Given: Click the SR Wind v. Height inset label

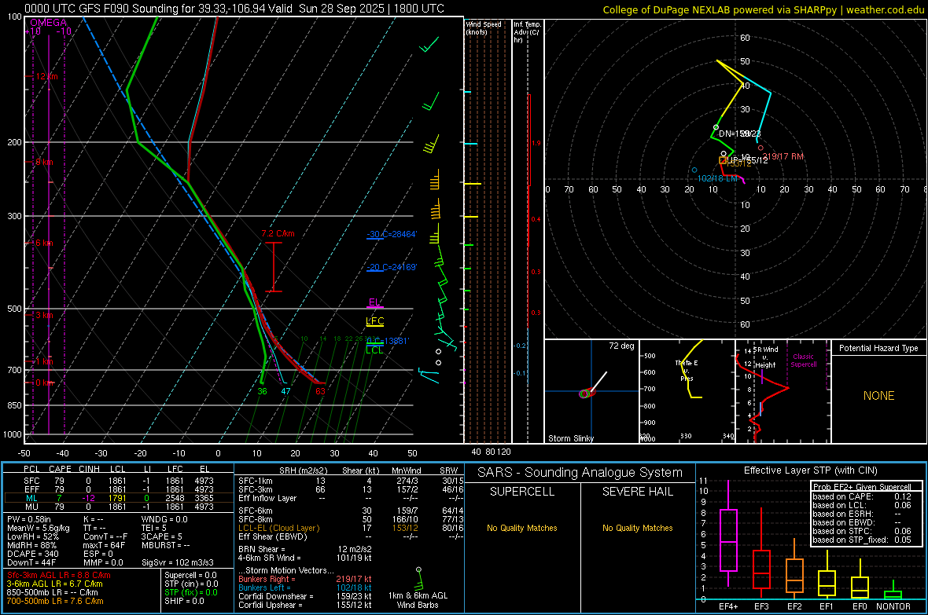Looking at the screenshot, I should [766, 357].
